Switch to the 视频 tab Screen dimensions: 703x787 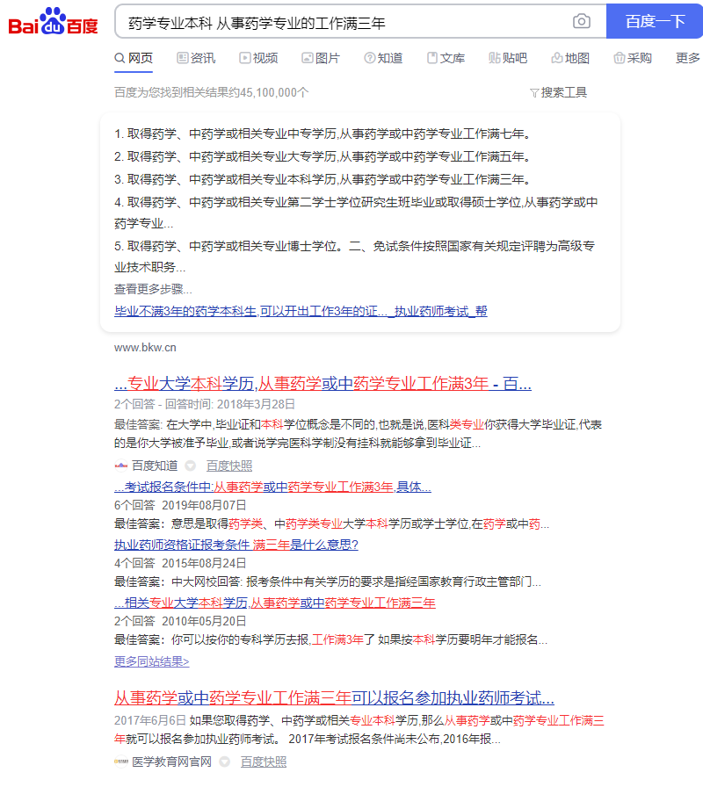[x=258, y=58]
